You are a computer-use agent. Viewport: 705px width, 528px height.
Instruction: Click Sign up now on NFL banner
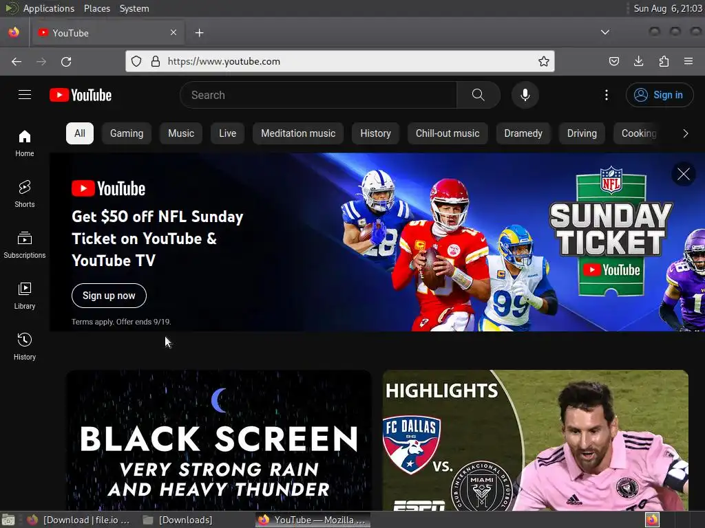(x=109, y=296)
